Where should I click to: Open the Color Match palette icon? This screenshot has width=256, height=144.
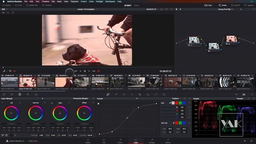click(12, 94)
